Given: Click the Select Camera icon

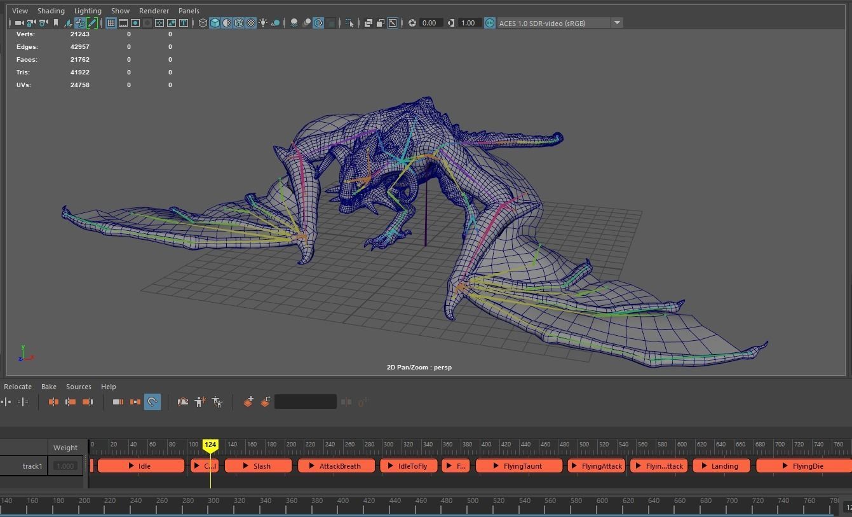Looking at the screenshot, I should pyautogui.click(x=19, y=23).
